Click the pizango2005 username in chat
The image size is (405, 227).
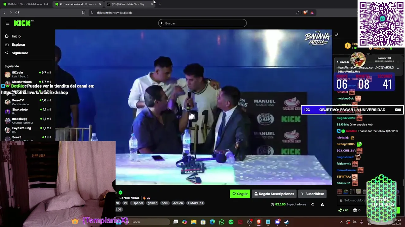click(x=346, y=144)
